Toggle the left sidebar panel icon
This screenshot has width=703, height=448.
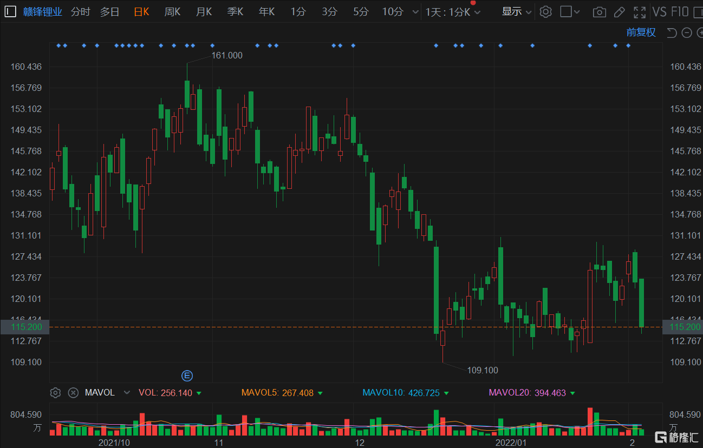pos(10,11)
